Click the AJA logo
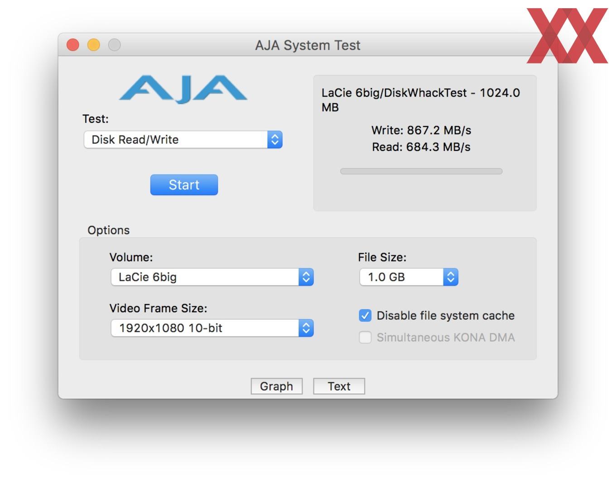 point(183,89)
